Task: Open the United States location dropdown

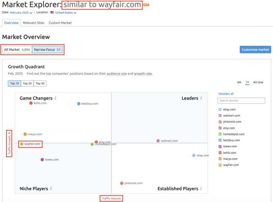Action: point(66,13)
